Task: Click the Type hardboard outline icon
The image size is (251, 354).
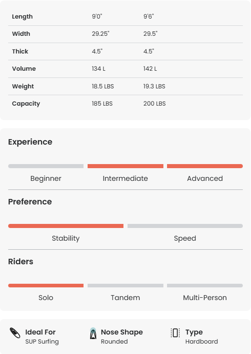Action: (x=175, y=333)
